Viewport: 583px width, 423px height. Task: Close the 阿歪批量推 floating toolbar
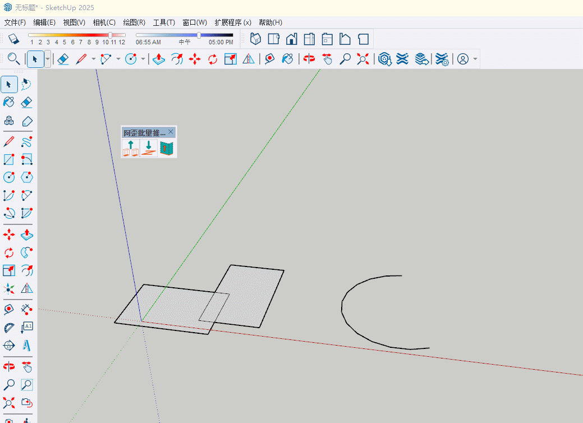(171, 132)
